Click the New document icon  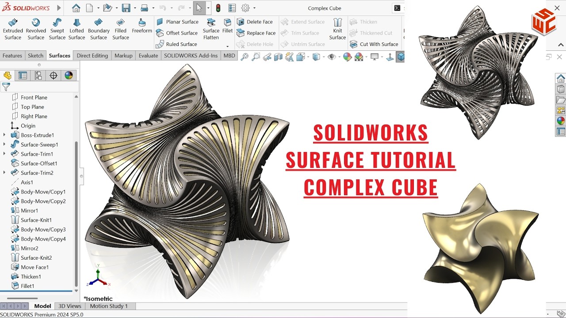point(90,8)
